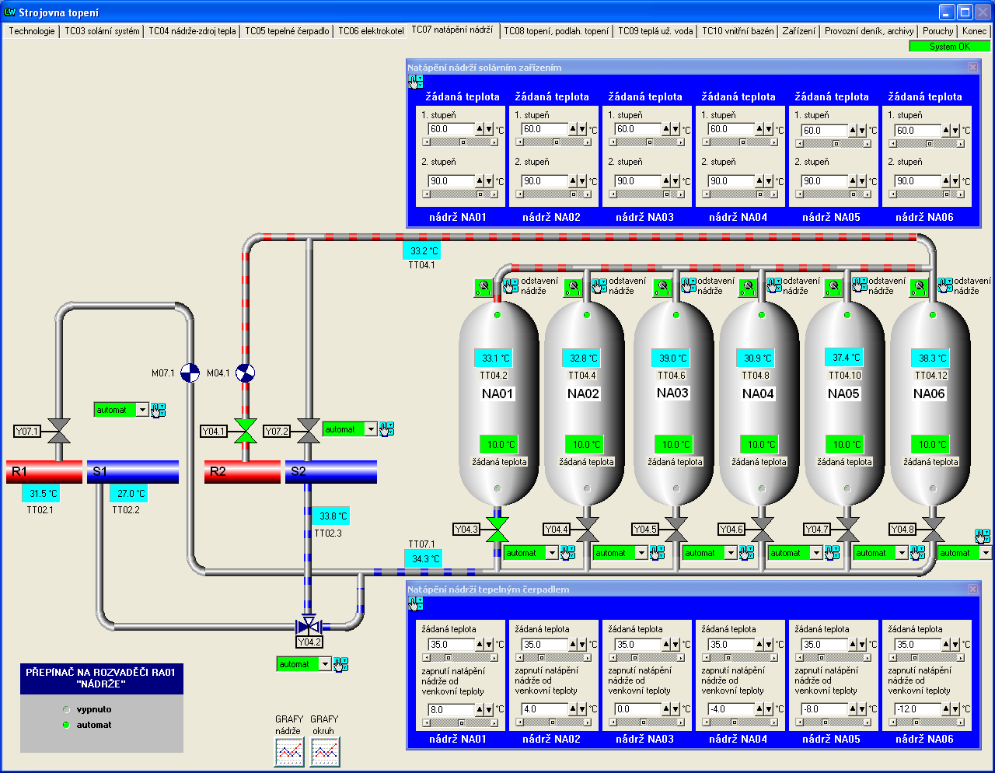Select the green Y04.1 valve symbol
Screen dimensions: 995x773
[x=246, y=431]
